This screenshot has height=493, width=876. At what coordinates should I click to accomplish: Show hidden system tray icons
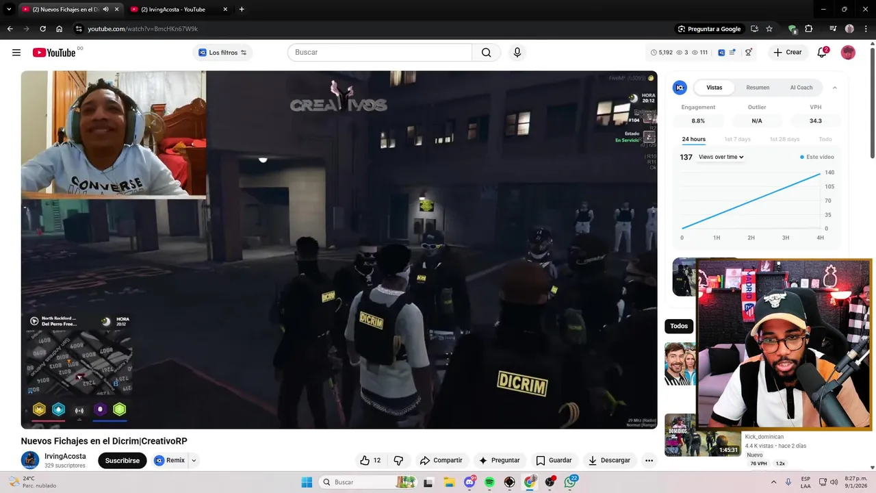pos(773,482)
